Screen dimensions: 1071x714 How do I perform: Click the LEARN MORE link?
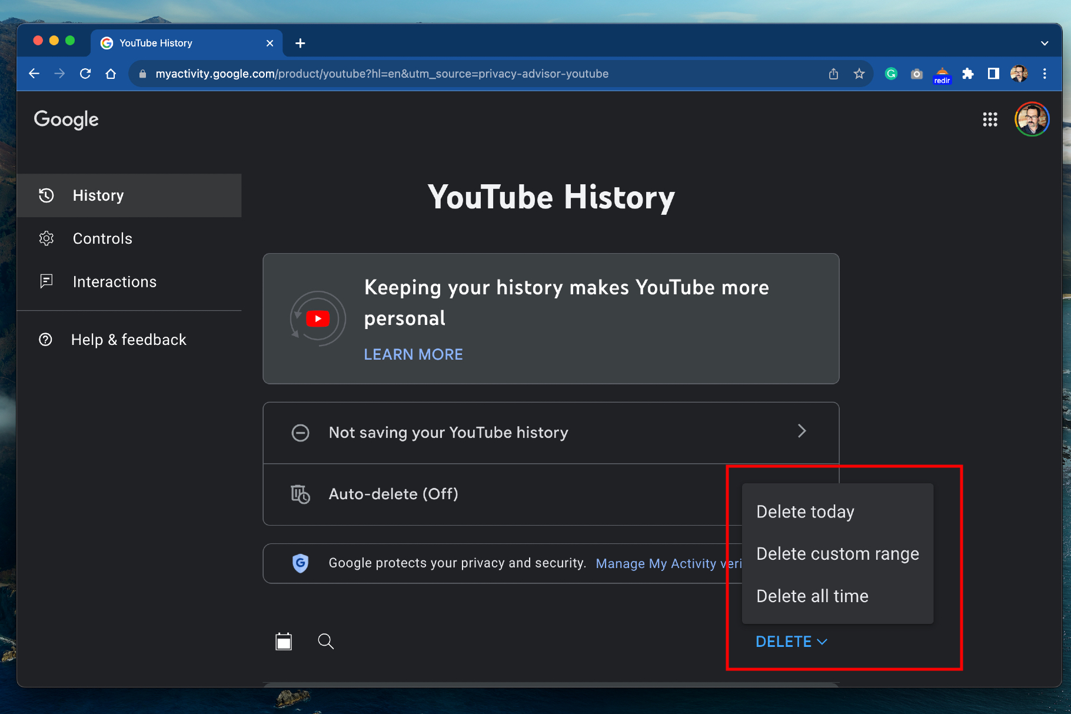(413, 354)
